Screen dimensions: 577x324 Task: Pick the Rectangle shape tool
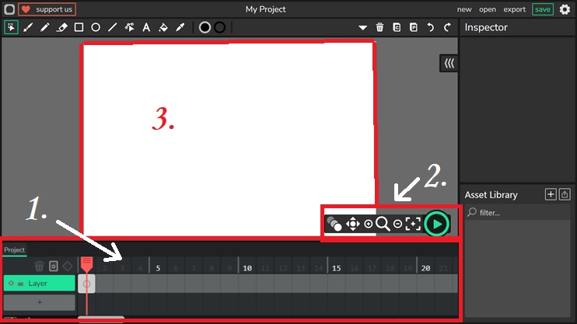click(79, 27)
